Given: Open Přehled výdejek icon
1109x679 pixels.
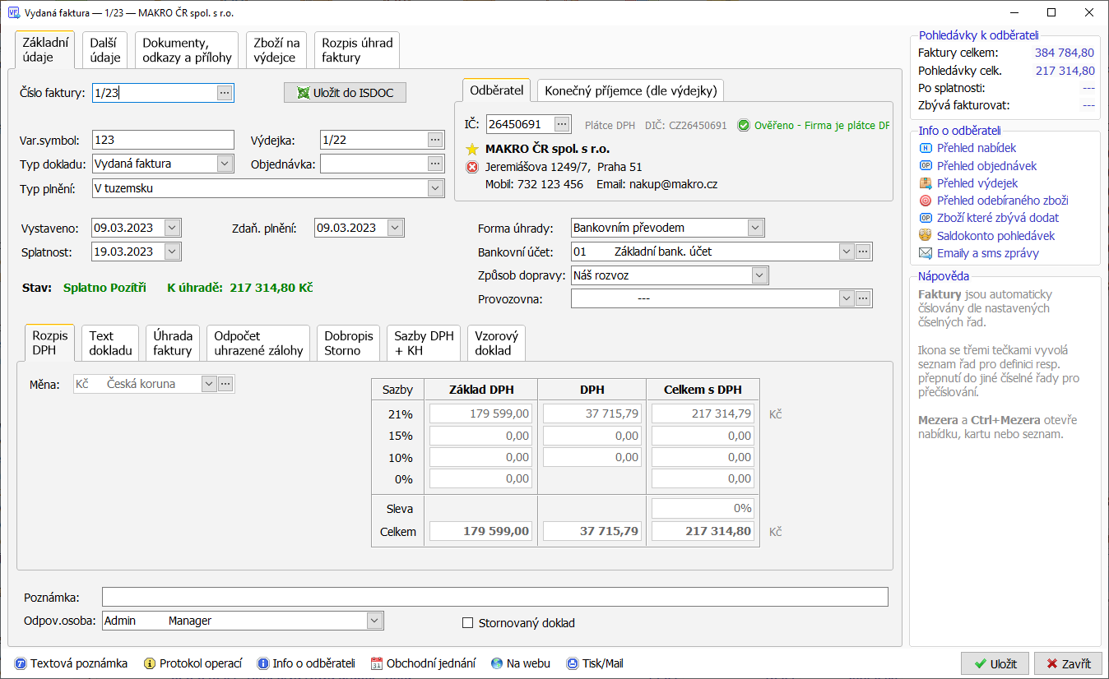Looking at the screenshot, I should (x=925, y=183).
